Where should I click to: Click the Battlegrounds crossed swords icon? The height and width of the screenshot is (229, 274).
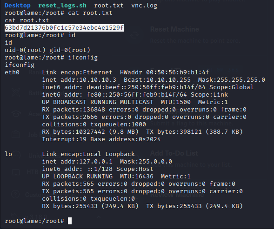point(16,92)
